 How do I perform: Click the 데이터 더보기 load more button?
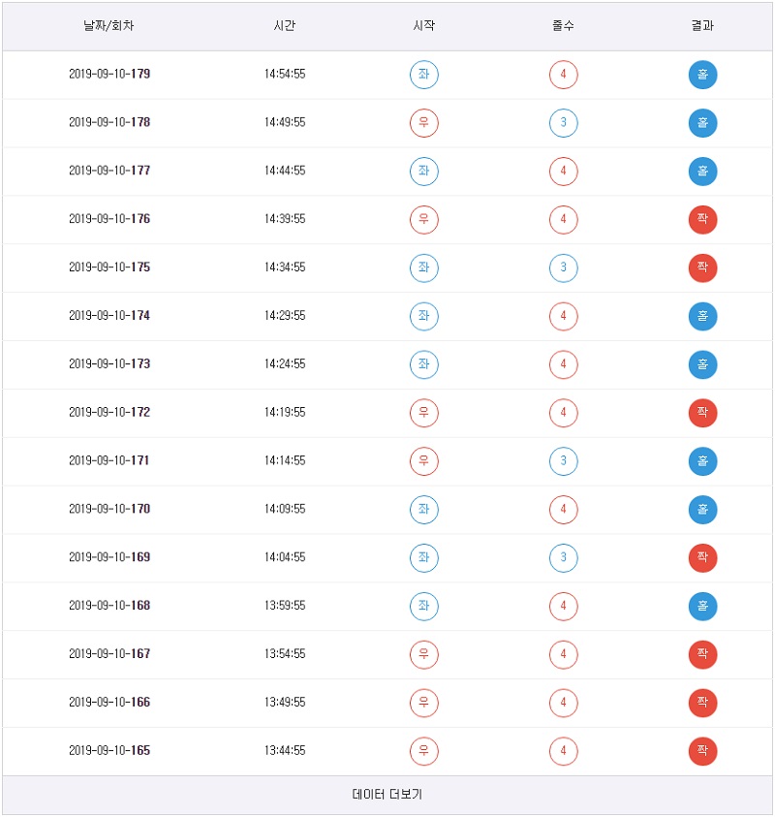[387, 795]
